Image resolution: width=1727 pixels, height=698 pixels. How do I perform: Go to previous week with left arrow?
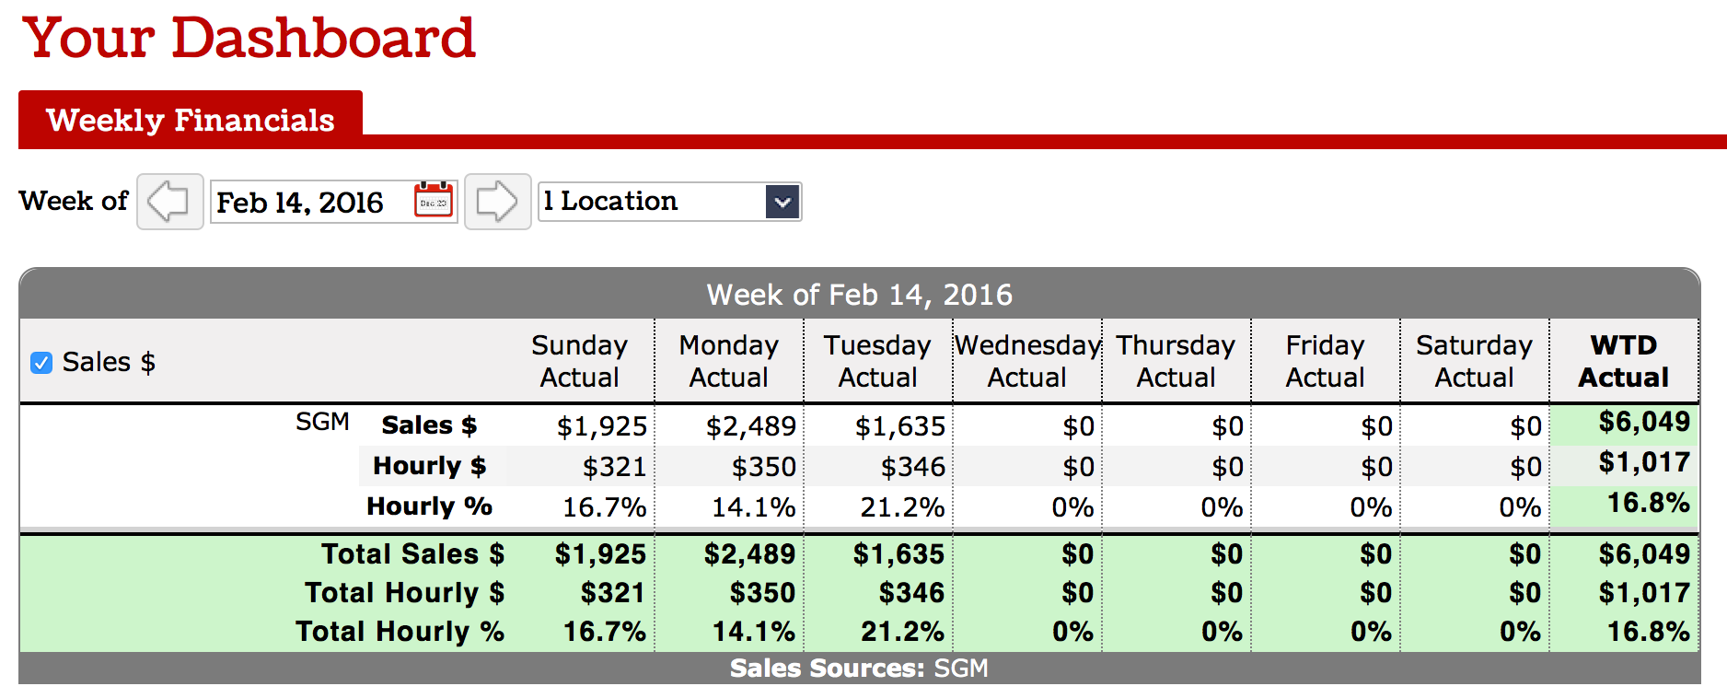170,202
